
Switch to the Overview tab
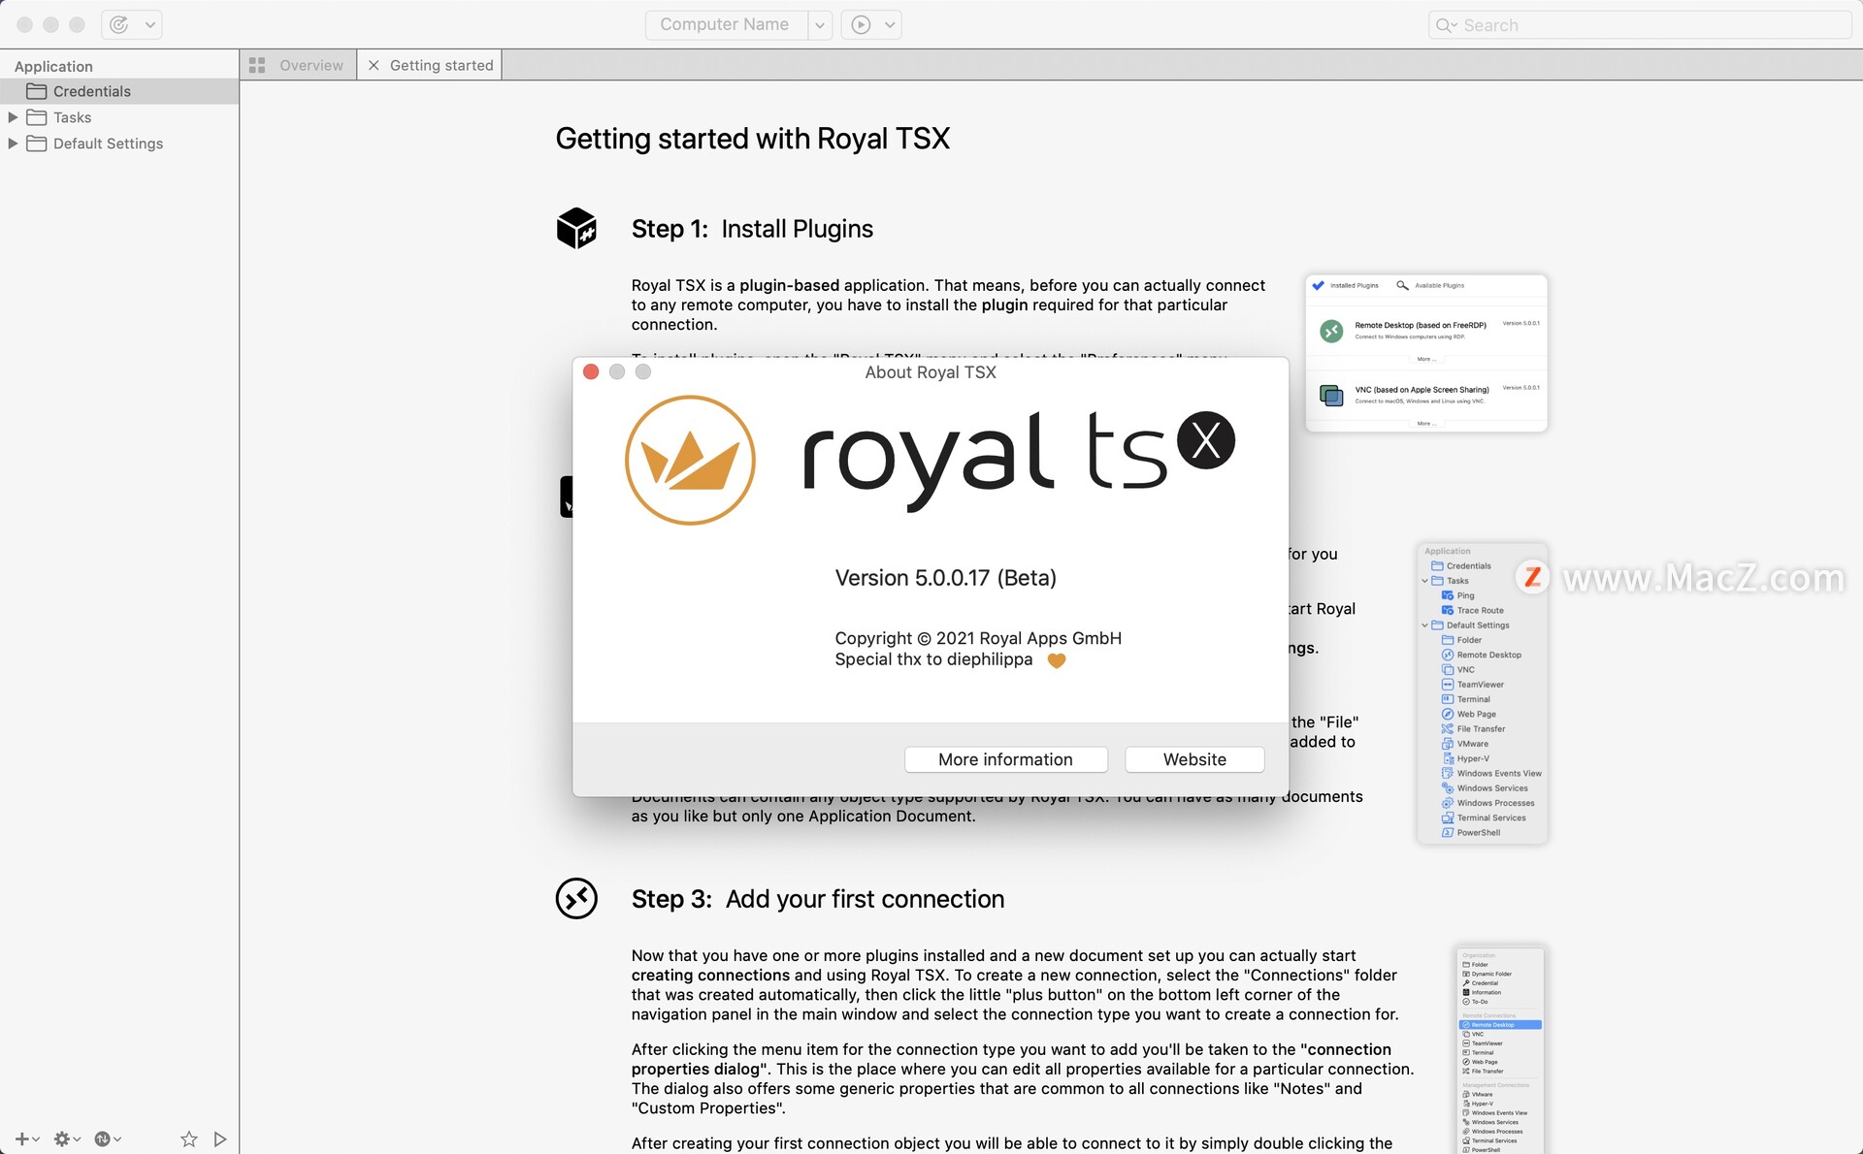pyautogui.click(x=299, y=65)
